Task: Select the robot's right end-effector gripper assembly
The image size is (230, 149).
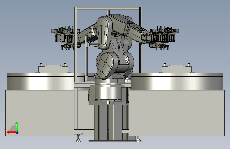Action: click(x=164, y=38)
